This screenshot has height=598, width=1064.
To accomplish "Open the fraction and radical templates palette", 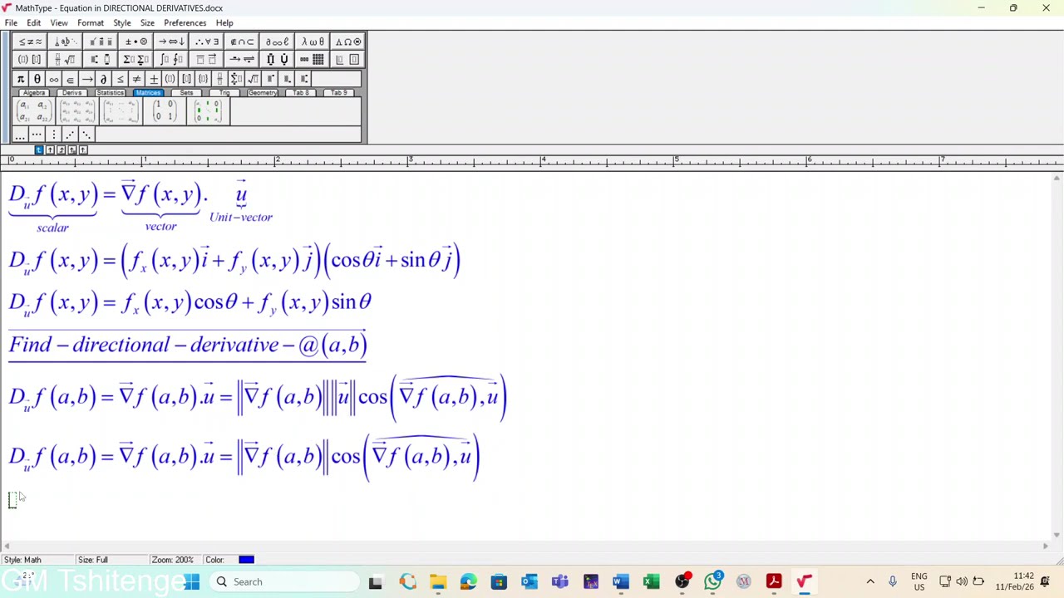I will pyautogui.click(x=66, y=60).
